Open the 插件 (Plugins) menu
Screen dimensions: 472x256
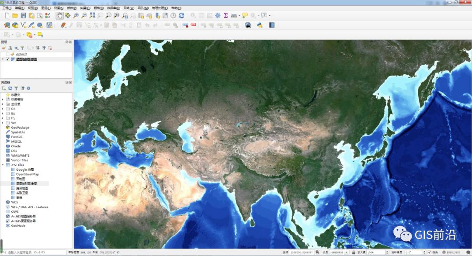[x=72, y=8]
